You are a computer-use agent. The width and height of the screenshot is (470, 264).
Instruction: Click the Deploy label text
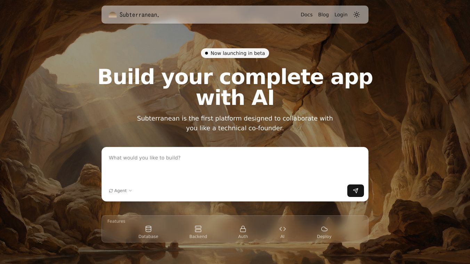(x=324, y=237)
